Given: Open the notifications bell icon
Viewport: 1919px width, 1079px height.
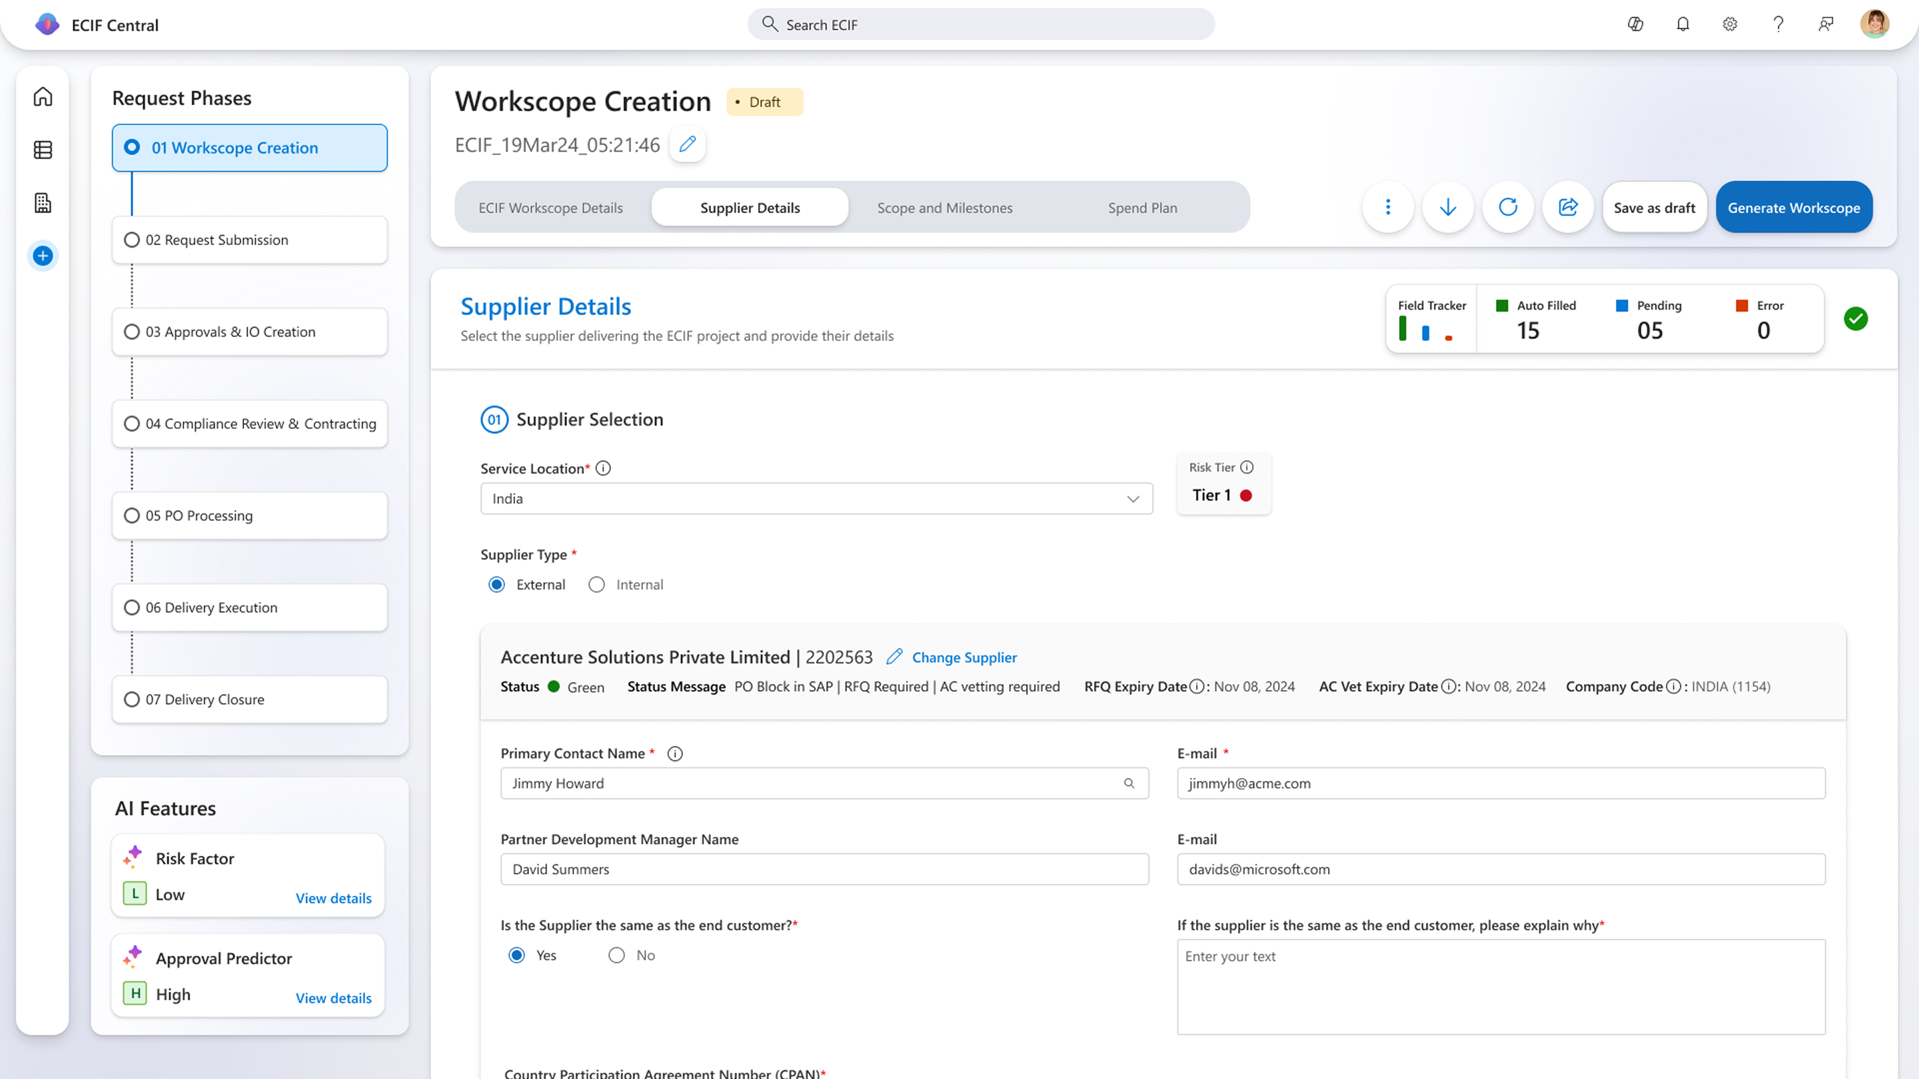Looking at the screenshot, I should coord(1682,25).
